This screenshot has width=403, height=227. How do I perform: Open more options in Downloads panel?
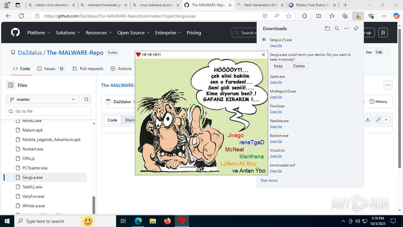346,28
